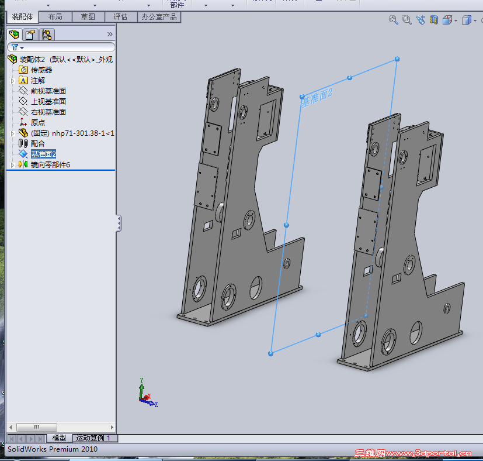Expand the nhp71-301.38-1 component node
The height and width of the screenshot is (461, 483).
pos(13,133)
